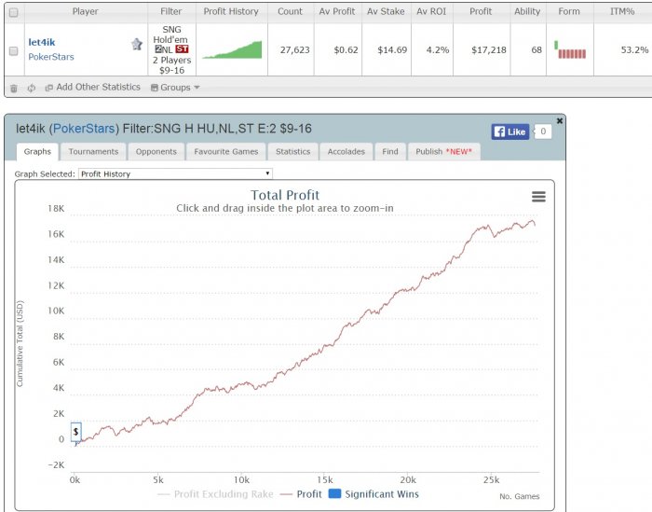The height and width of the screenshot is (512, 652).
Task: Tick the checkbox for let4ik row
Action: click(14, 50)
